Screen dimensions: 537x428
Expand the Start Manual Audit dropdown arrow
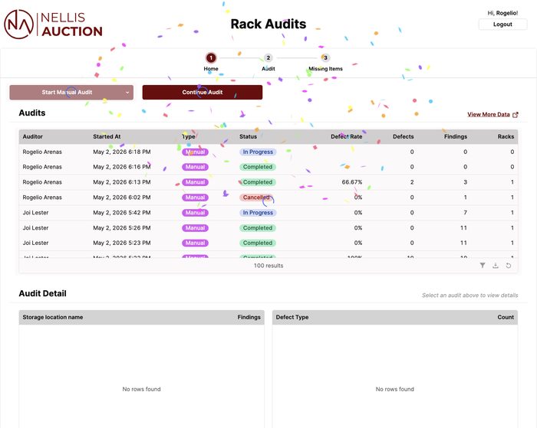point(127,93)
